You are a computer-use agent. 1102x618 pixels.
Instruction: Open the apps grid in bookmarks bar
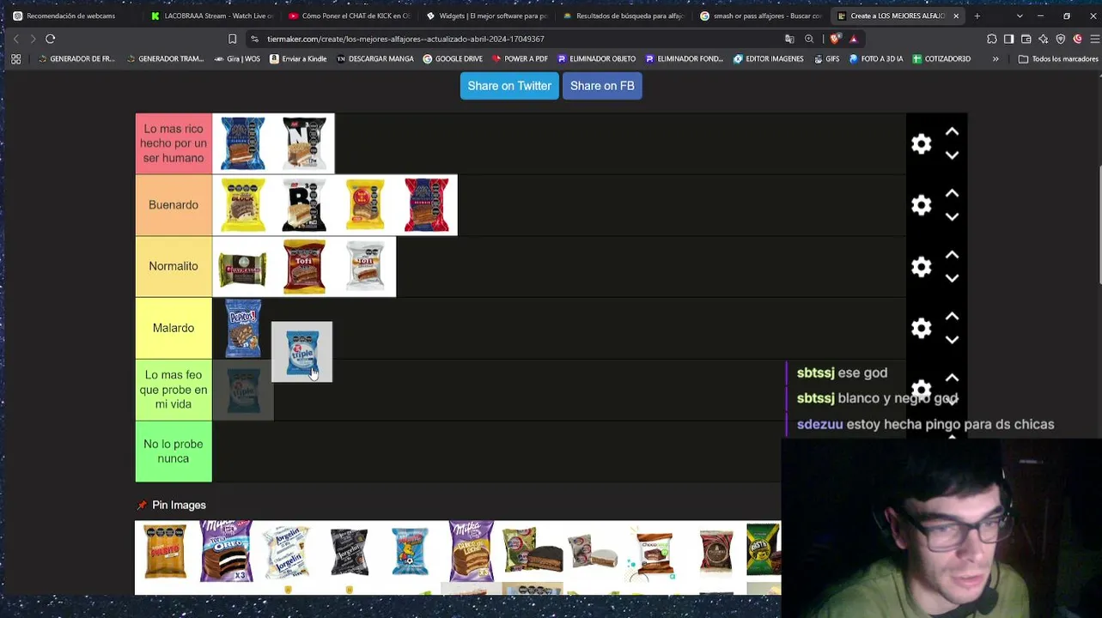pos(15,59)
